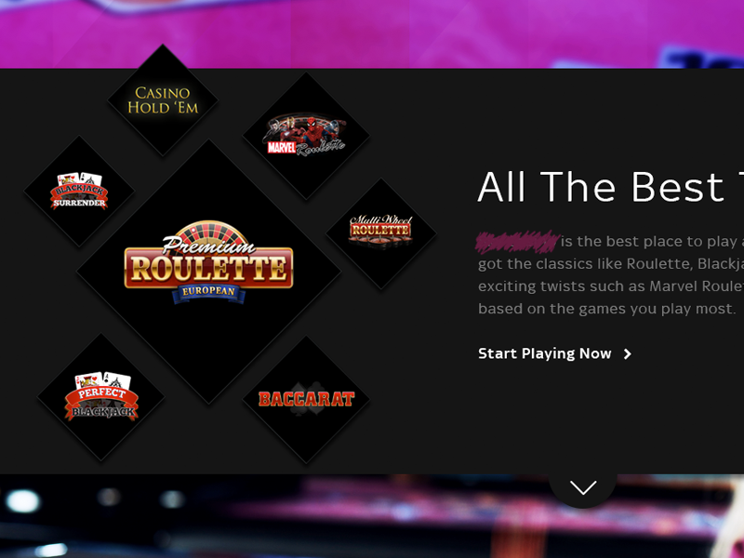This screenshot has width=744, height=558.
Task: Click the red Marvel logo badge
Action: [282, 148]
